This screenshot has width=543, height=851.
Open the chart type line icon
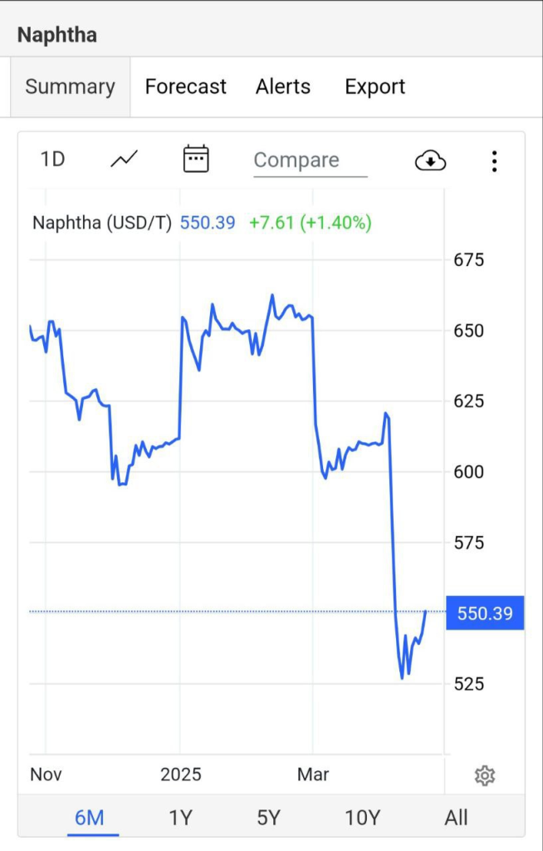[125, 160]
